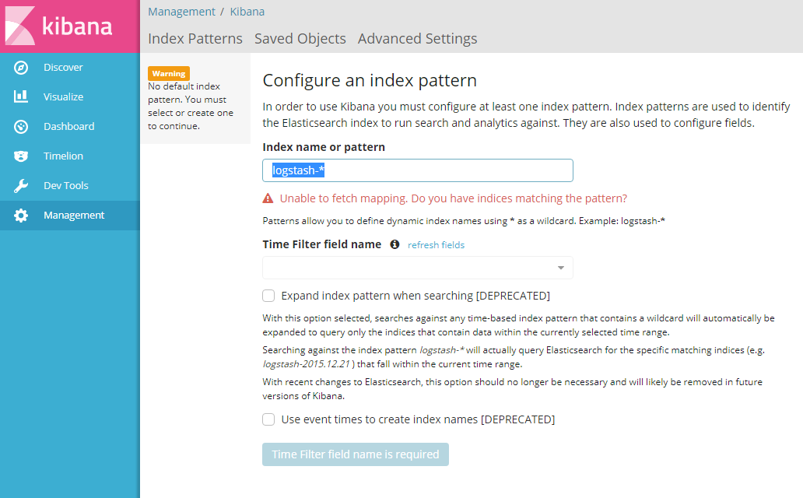Click the refresh fields link
The height and width of the screenshot is (498, 803).
pyautogui.click(x=436, y=245)
